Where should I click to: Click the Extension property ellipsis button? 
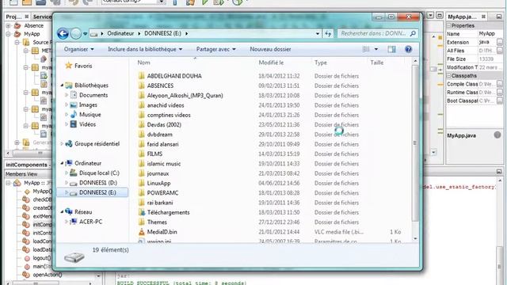tap(500, 42)
